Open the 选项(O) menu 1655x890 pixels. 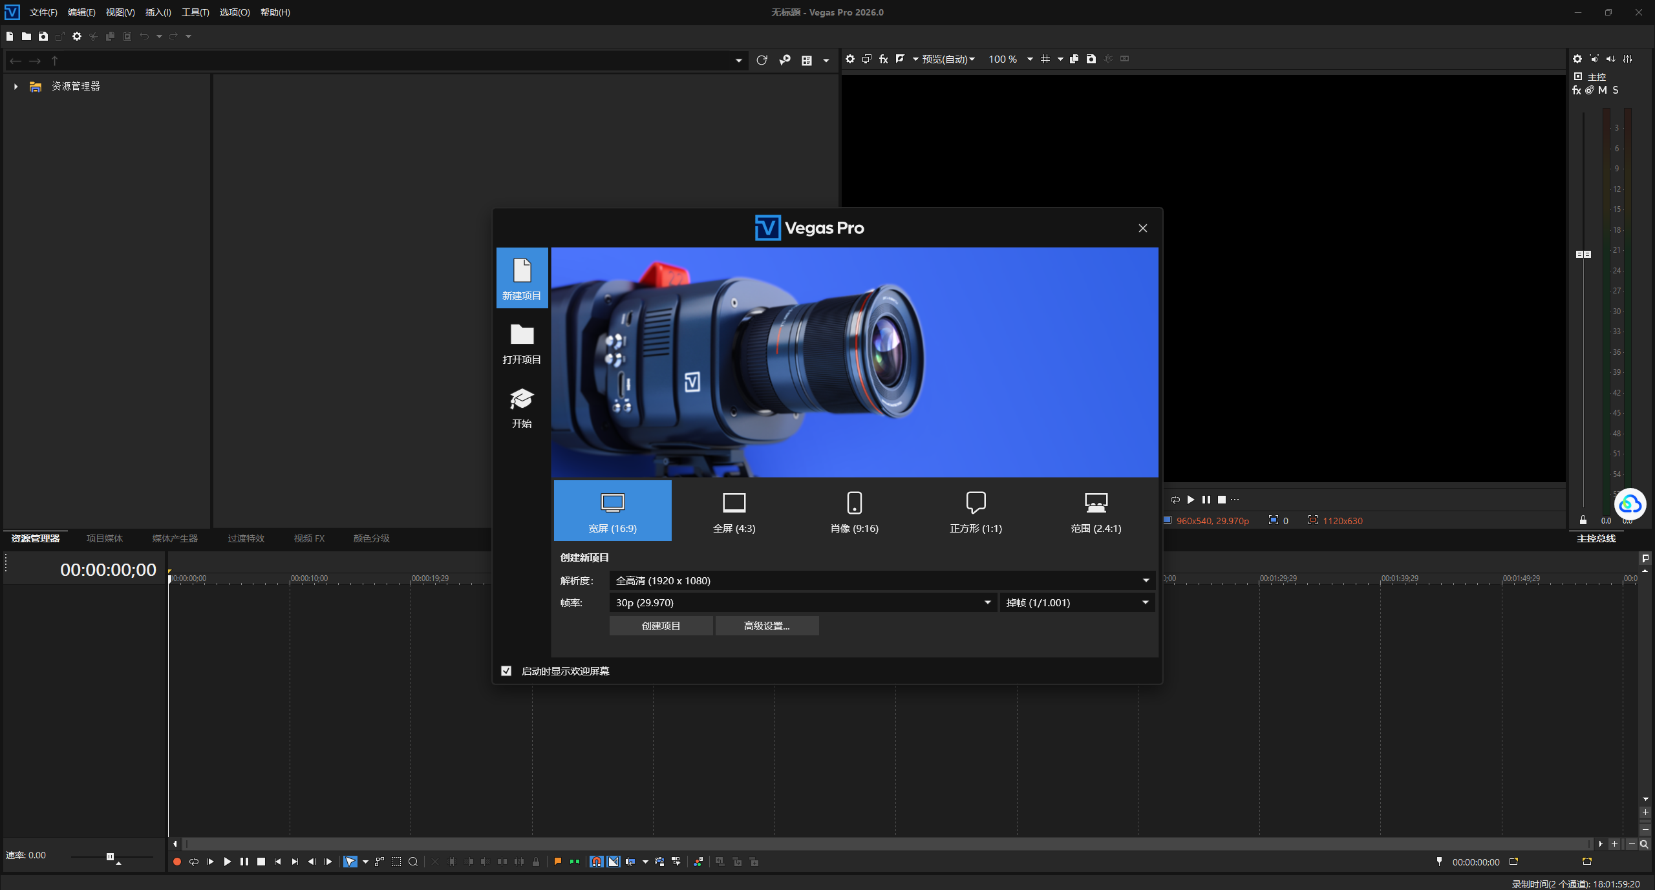coord(235,12)
